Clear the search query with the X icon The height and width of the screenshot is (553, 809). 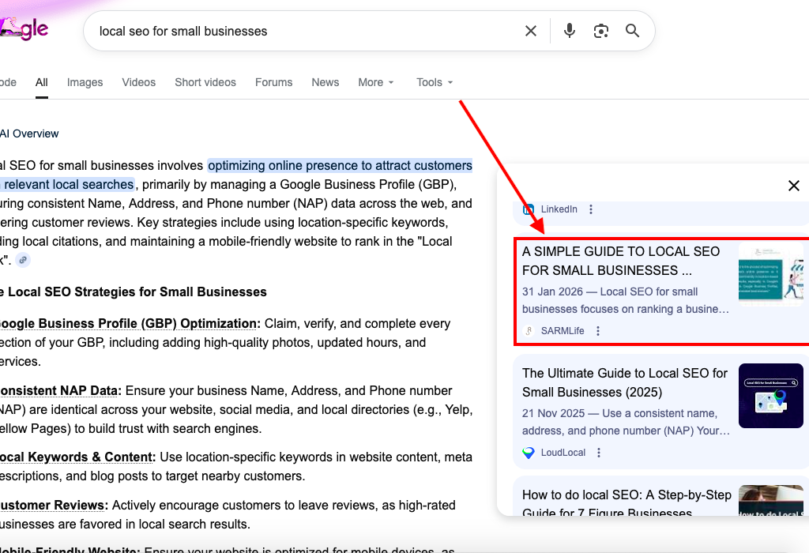click(530, 30)
